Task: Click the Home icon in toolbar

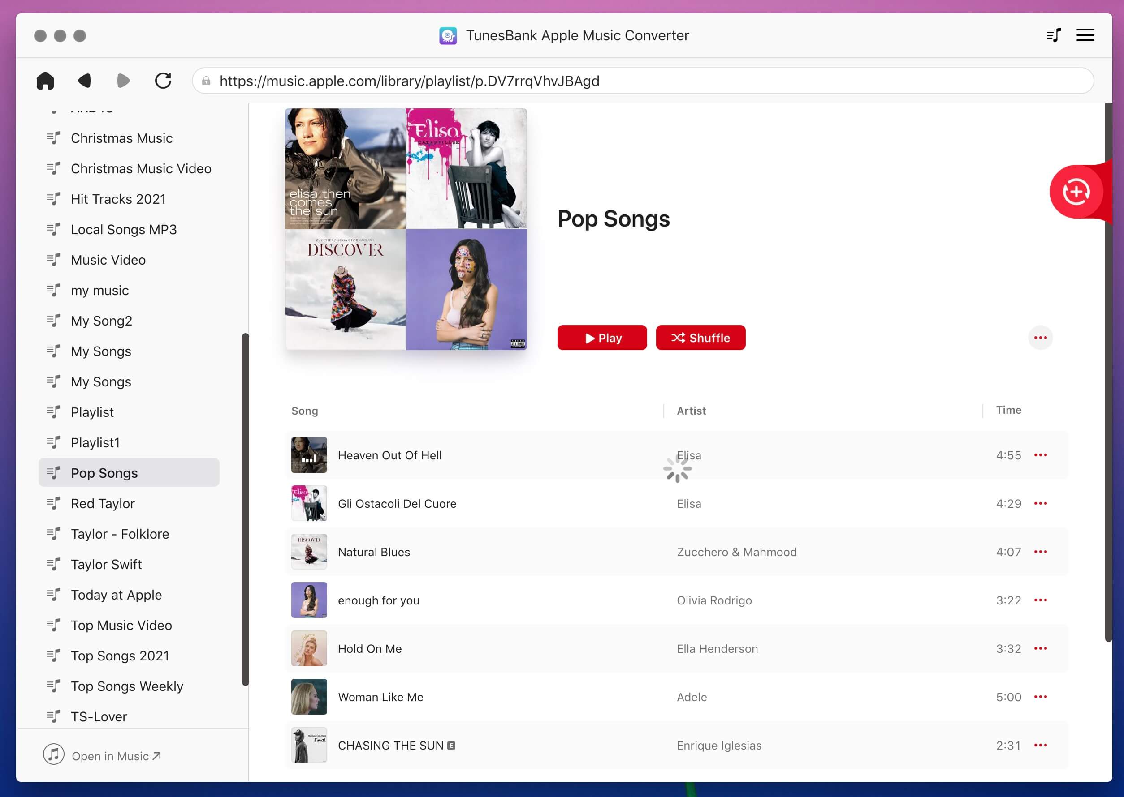Action: point(45,81)
